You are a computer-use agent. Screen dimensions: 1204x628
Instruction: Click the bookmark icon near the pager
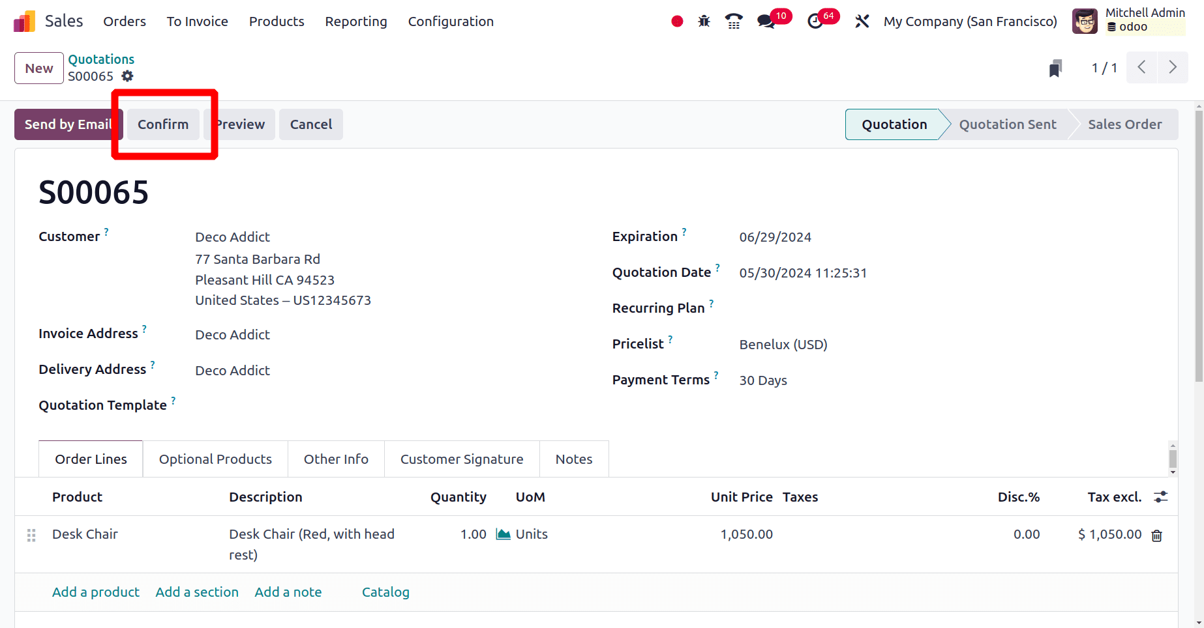pyautogui.click(x=1055, y=68)
